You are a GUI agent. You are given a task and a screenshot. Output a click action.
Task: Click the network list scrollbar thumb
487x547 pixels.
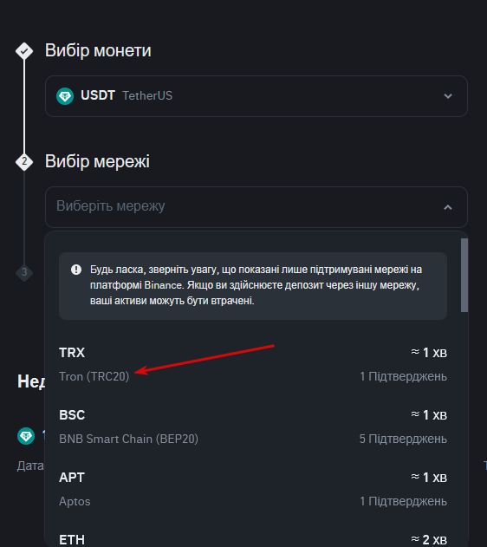(464, 276)
